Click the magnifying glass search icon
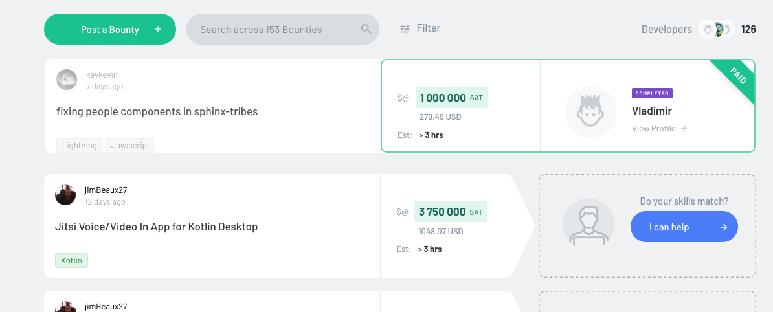773x312 pixels. tap(366, 29)
